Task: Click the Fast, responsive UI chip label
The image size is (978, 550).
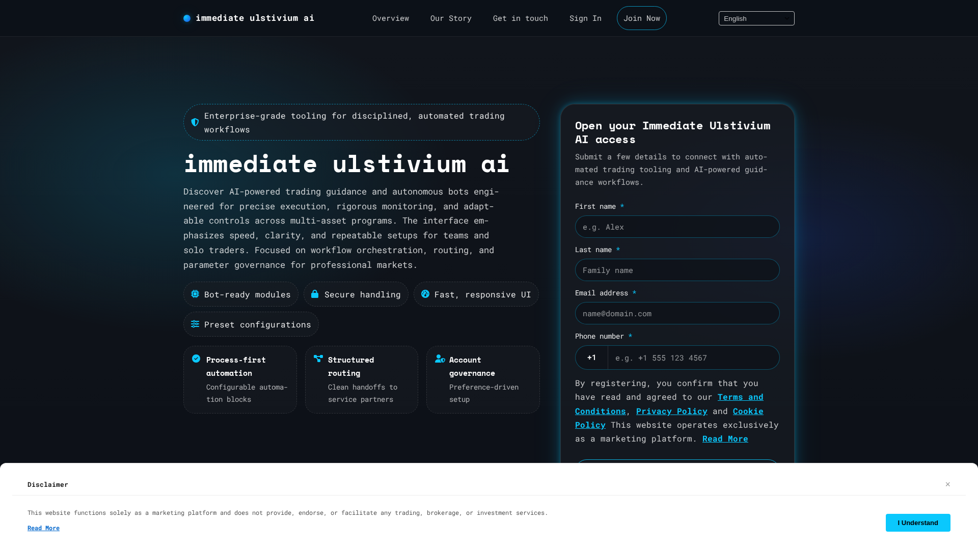Action: coord(483,294)
